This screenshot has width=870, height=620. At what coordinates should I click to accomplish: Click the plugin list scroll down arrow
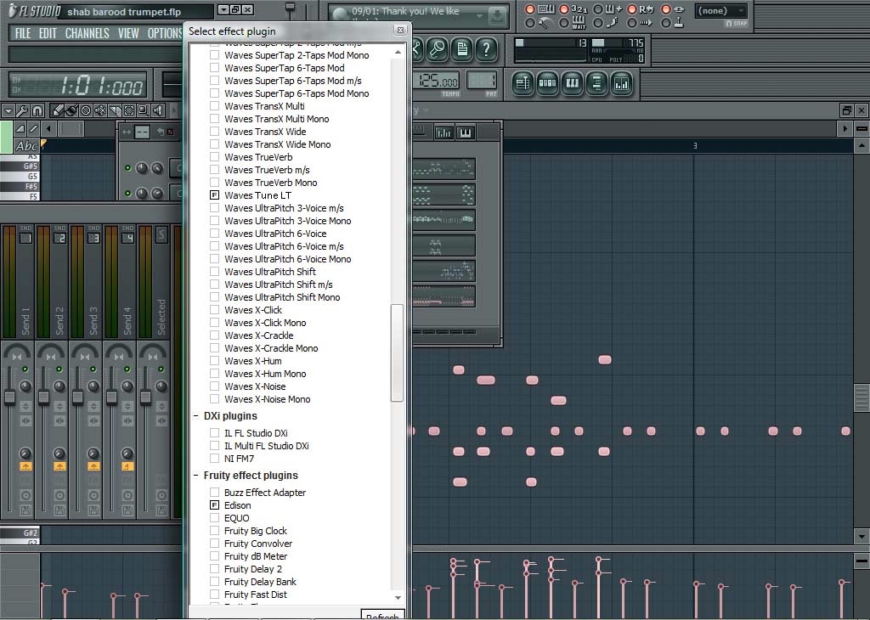click(398, 598)
